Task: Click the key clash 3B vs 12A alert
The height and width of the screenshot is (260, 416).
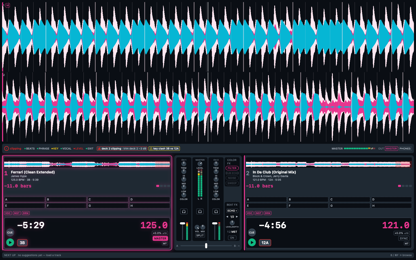Action: 164,148
